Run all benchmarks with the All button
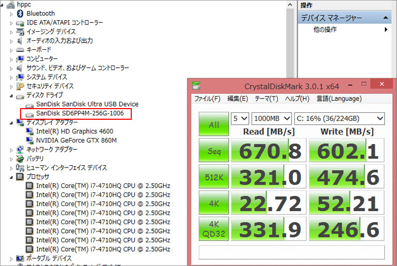The height and width of the screenshot is (266, 397). 214,124
